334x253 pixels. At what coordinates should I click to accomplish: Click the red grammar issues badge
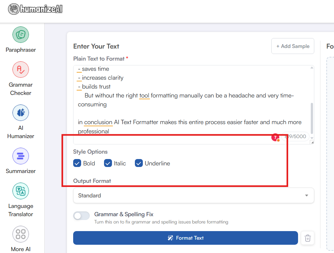click(275, 137)
